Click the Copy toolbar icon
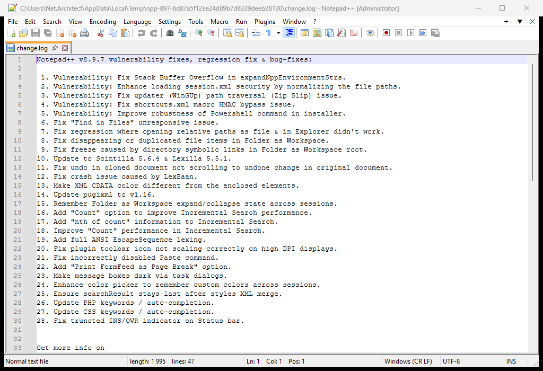The height and width of the screenshot is (371, 543). (x=113, y=33)
